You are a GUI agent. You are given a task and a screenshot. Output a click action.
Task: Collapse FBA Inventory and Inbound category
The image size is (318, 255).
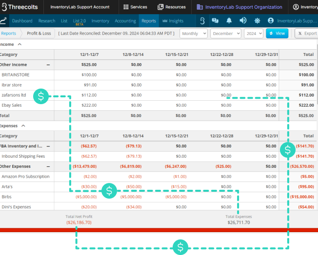point(48,146)
